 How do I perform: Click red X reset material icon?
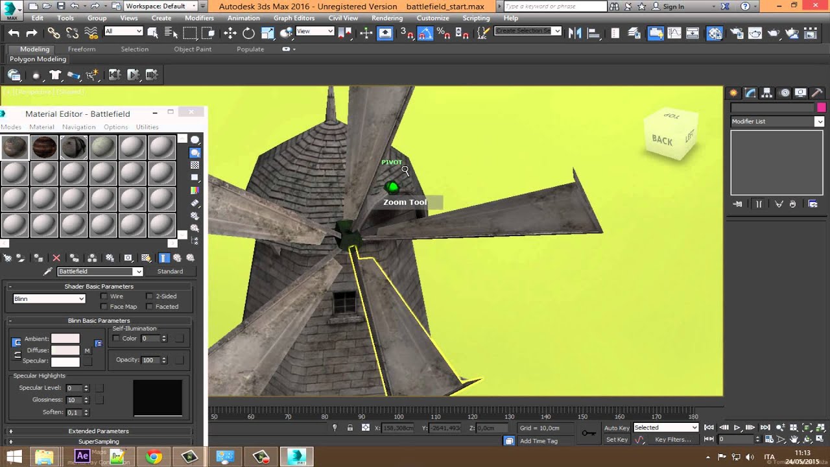(56, 258)
